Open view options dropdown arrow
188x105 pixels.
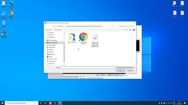[127, 30]
